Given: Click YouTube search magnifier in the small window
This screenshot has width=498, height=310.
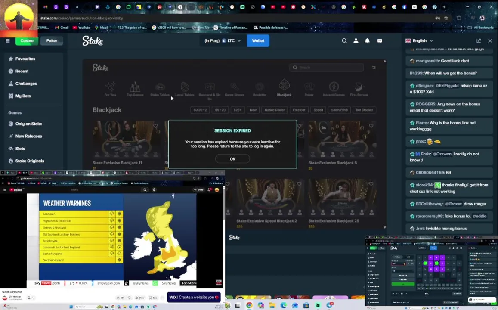Looking at the screenshot, I should pos(145,189).
